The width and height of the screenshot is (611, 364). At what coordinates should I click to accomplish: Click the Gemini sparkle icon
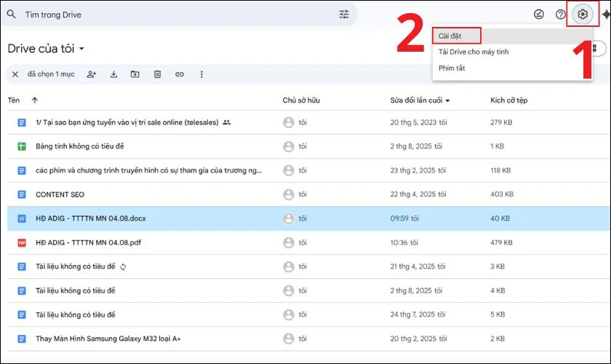point(606,15)
